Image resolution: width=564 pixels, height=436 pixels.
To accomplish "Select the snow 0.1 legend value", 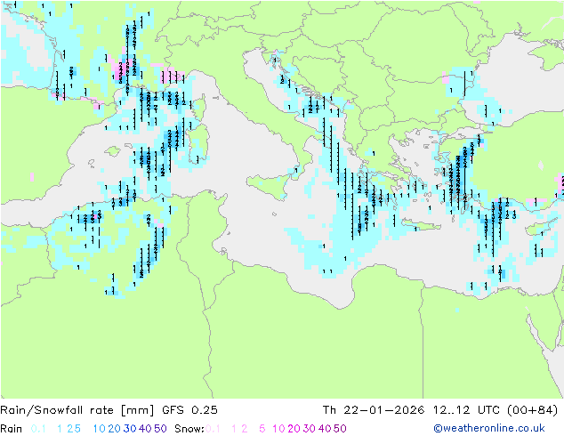I will (x=213, y=429).
